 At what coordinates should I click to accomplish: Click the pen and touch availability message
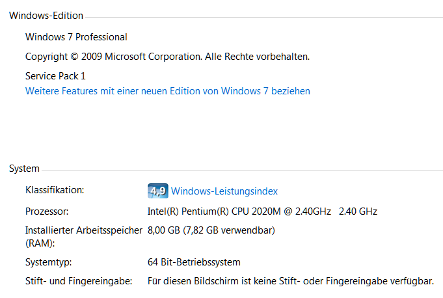(x=290, y=281)
